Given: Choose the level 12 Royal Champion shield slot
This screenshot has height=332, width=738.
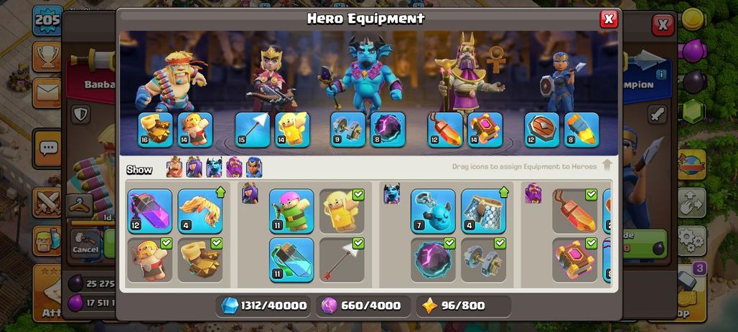Looking at the screenshot, I should click(x=542, y=130).
